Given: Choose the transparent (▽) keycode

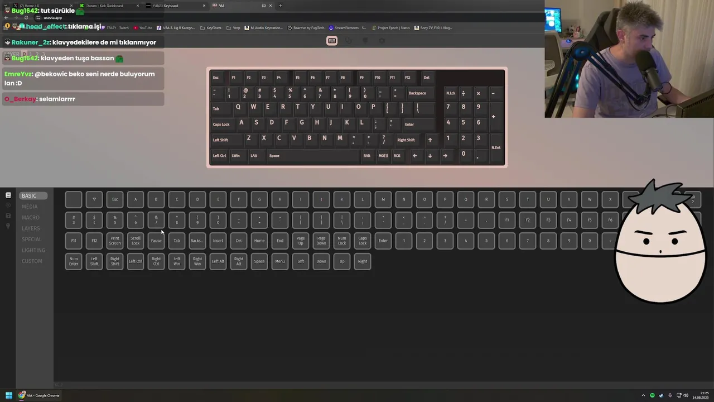Looking at the screenshot, I should click(94, 199).
